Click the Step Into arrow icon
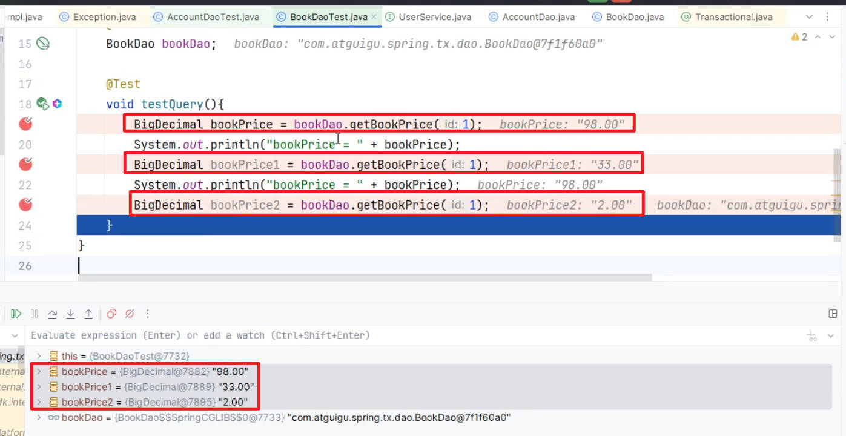846x436 pixels. (70, 314)
